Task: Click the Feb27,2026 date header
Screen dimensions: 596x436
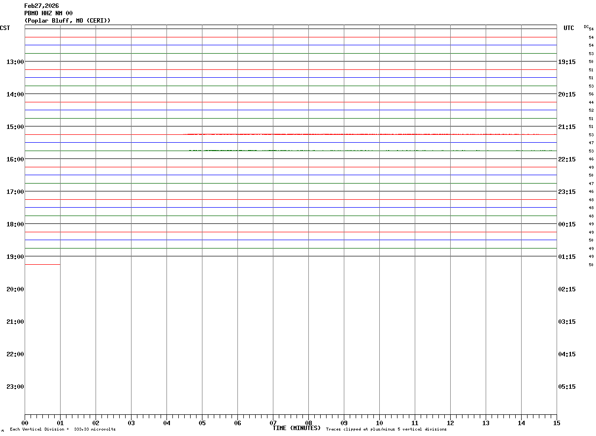Action: (x=41, y=6)
